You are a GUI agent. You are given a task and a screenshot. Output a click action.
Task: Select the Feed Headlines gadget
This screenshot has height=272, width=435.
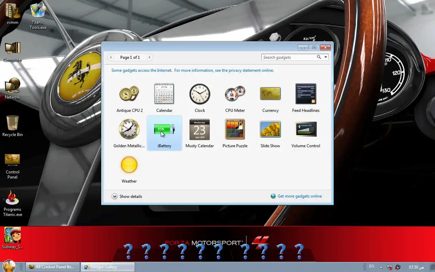pos(306,98)
